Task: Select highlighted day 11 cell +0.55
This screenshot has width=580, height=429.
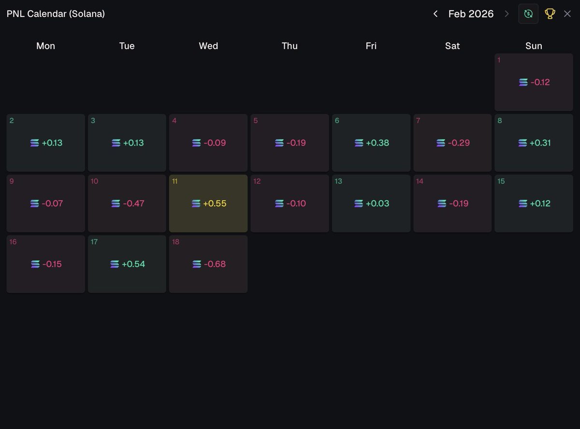Action: pyautogui.click(x=208, y=204)
